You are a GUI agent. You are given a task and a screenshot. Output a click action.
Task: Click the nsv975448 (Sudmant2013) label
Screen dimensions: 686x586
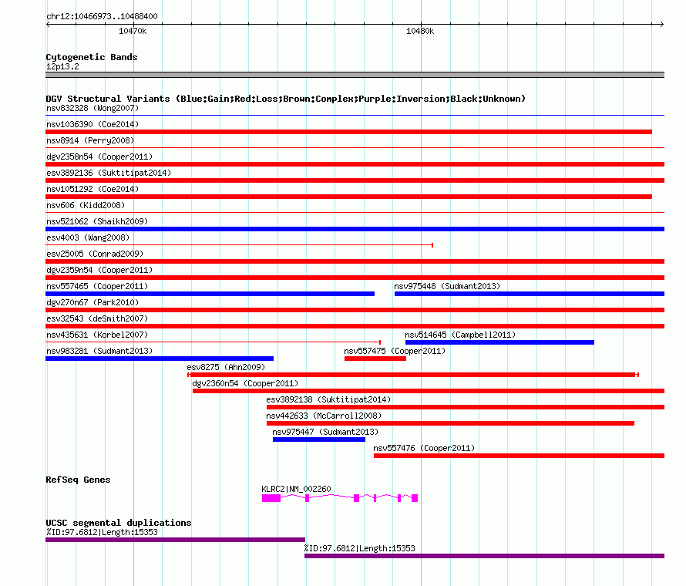447,286
